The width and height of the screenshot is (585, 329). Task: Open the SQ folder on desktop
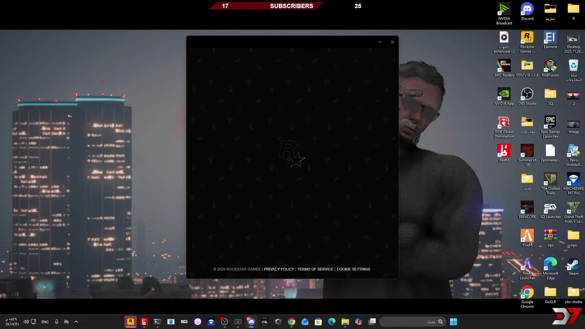point(550,97)
